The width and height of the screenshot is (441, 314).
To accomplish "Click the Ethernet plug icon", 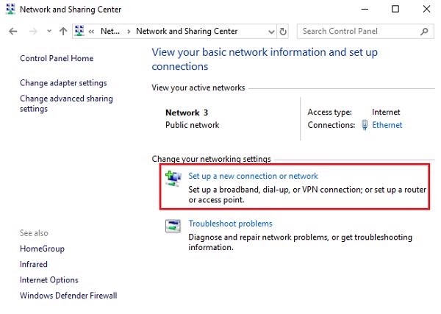I will (x=365, y=125).
